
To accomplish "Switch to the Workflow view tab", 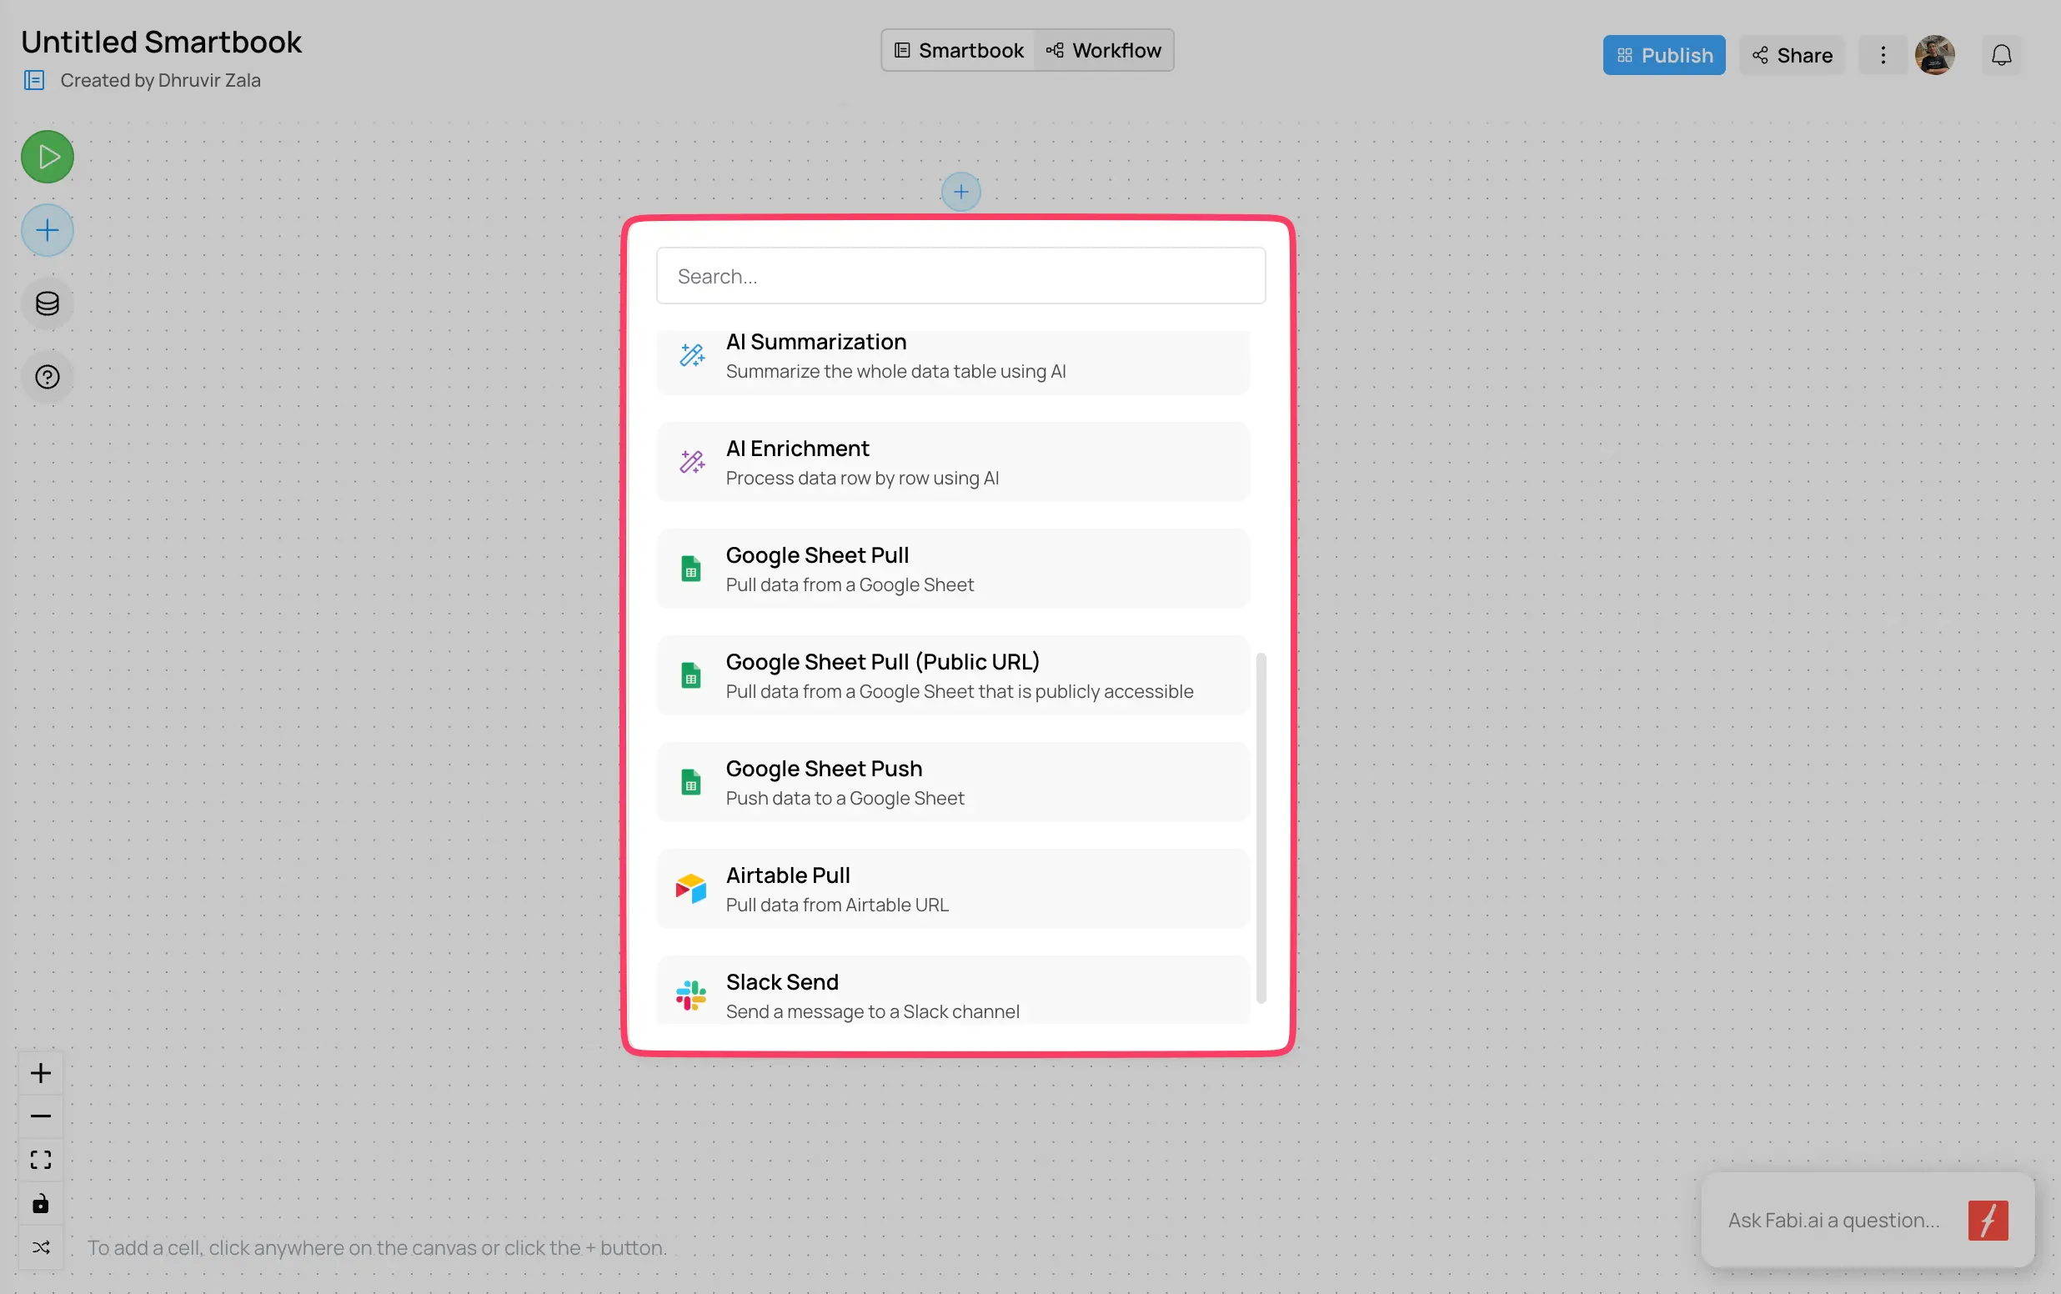I will click(x=1104, y=51).
